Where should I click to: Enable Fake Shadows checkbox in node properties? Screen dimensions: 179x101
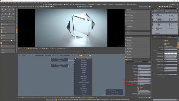(x=138, y=84)
